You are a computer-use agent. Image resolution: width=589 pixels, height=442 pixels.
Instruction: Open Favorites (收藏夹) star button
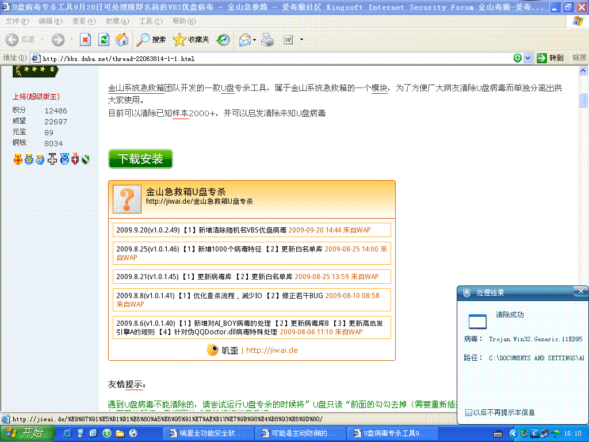tap(191, 40)
